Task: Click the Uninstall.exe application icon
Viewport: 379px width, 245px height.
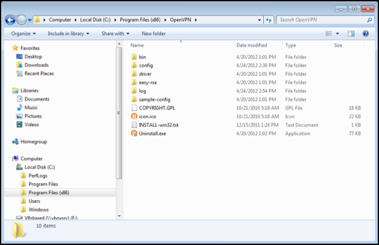Action: [134, 133]
